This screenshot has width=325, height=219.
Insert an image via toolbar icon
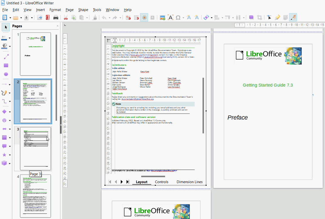coord(162,18)
